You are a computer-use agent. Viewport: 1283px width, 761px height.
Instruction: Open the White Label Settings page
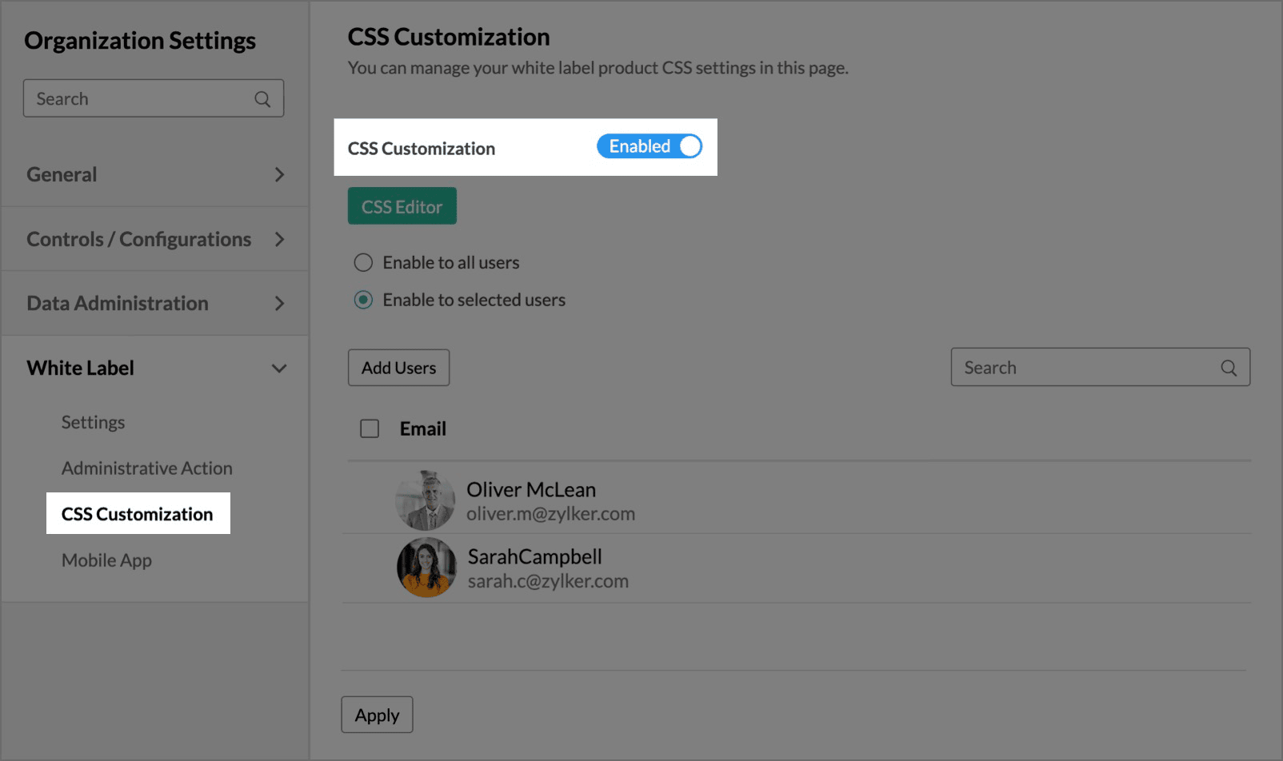[x=94, y=422]
